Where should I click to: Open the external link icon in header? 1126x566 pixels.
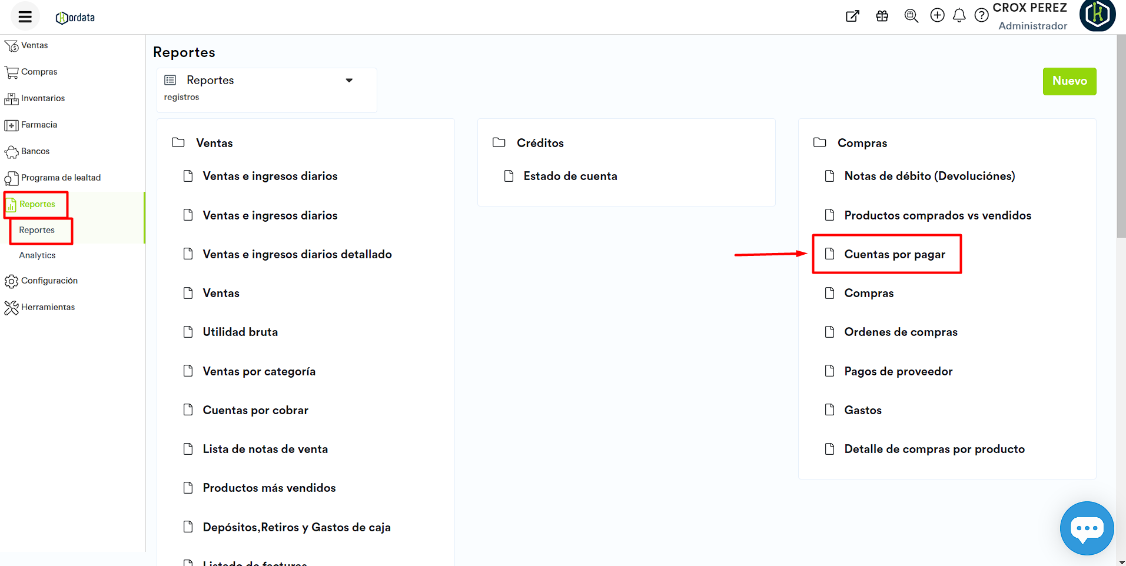click(x=852, y=16)
